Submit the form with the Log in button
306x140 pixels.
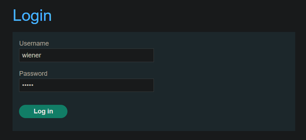click(43, 111)
